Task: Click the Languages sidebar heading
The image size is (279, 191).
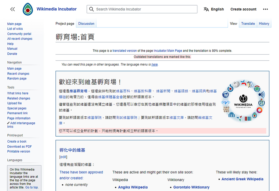Action: tap(15, 160)
